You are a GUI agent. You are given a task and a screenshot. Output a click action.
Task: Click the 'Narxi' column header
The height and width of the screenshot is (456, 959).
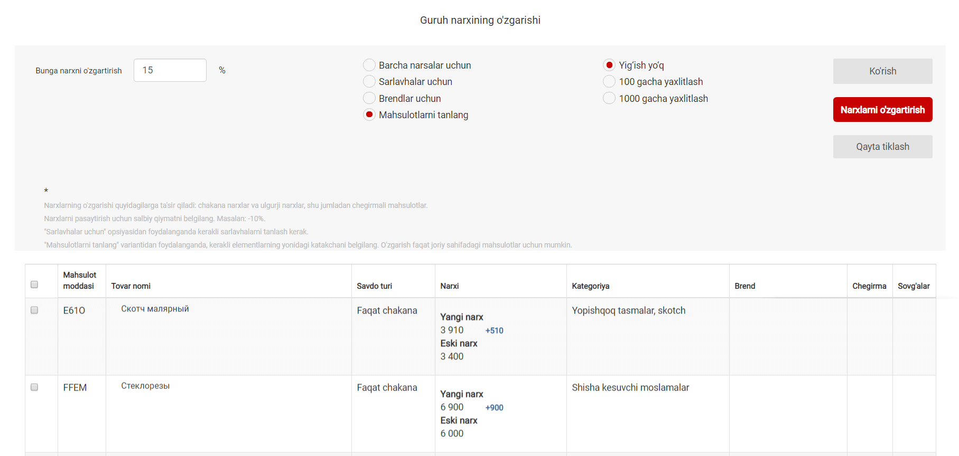pyautogui.click(x=450, y=286)
